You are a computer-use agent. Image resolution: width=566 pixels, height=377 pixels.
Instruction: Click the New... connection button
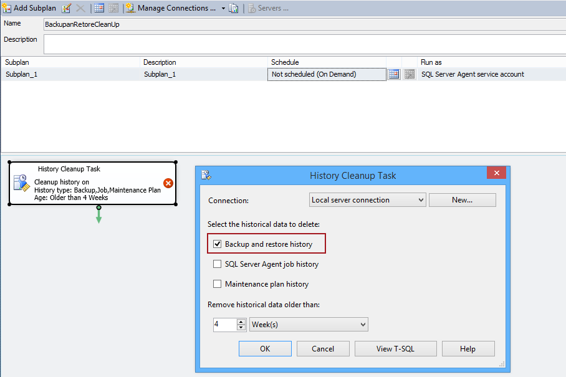[x=463, y=200]
